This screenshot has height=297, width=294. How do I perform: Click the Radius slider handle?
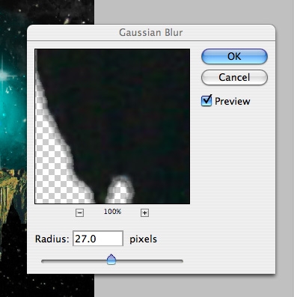[111, 260]
